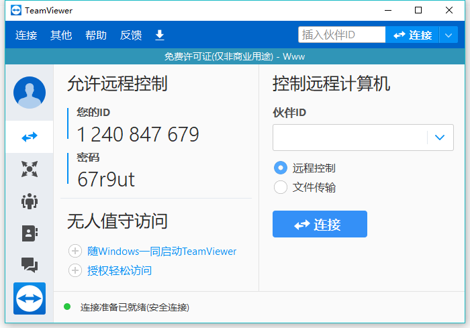Click the 连接准备已就绪 status text

tap(134, 307)
